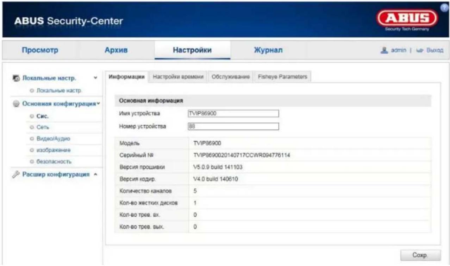This screenshot has height=266, width=450.
Task: Click firmware version V5.0.9 build 141103
Action: click(218, 167)
